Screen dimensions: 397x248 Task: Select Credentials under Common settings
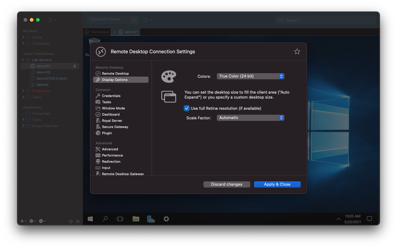(112, 95)
